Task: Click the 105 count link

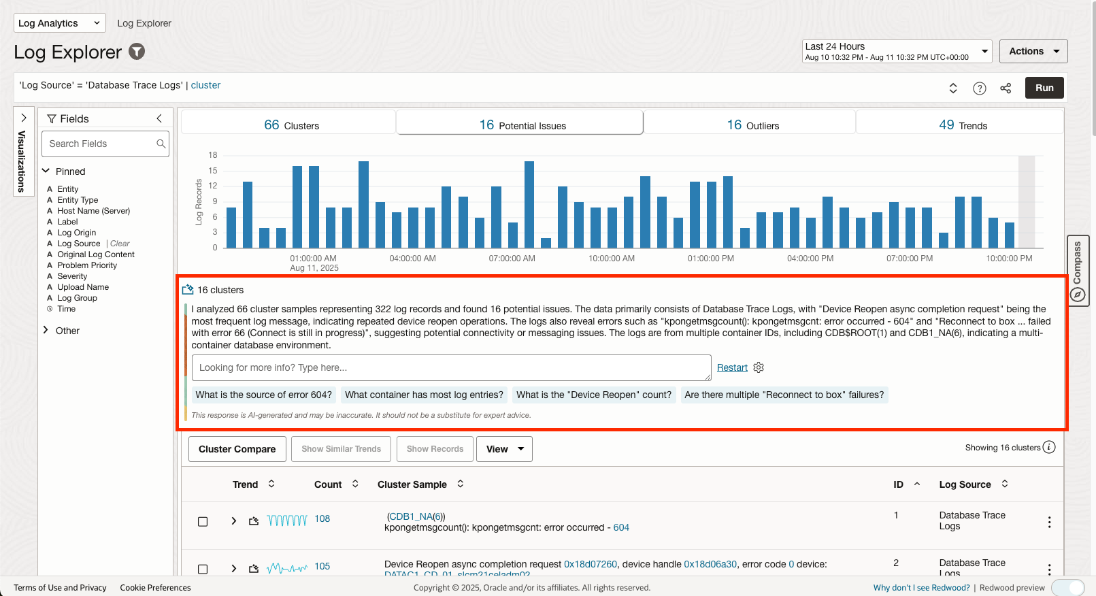Action: click(x=322, y=566)
